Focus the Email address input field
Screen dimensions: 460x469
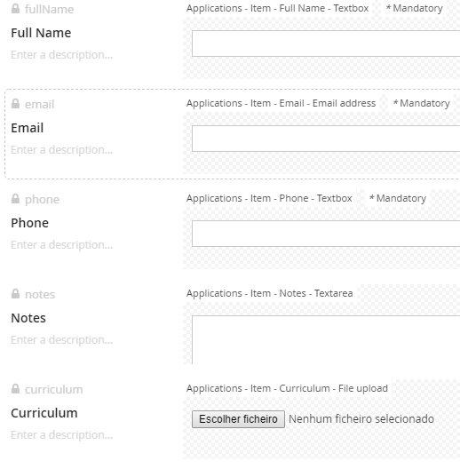click(326, 139)
